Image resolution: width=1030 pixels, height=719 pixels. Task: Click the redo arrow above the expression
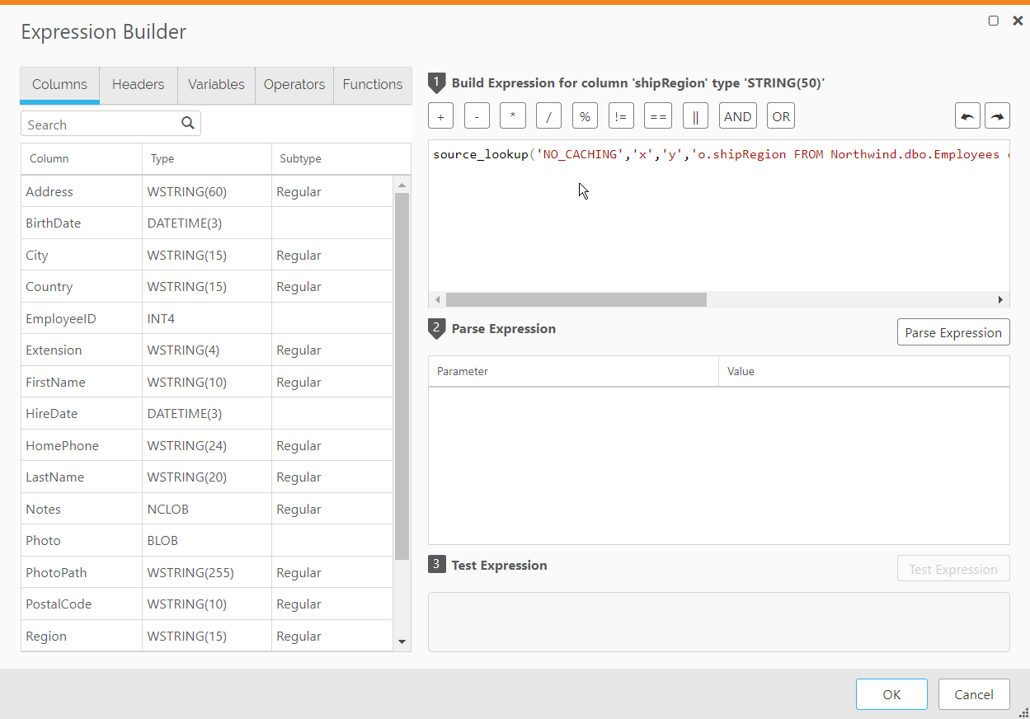(997, 115)
